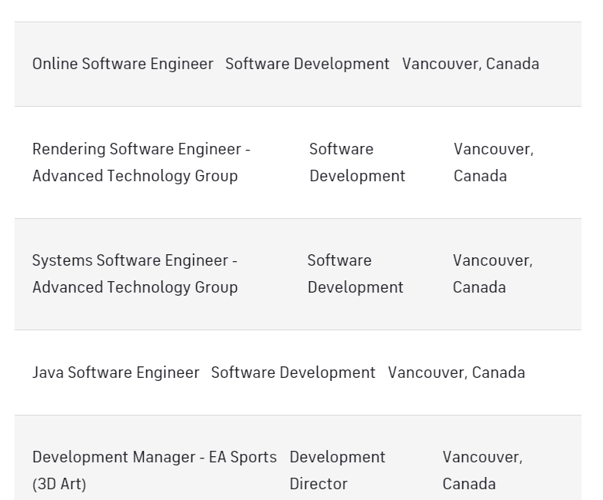This screenshot has height=500, width=603.
Task: Click Vancouver, Canada in Systems Software Engineer row
Action: 492,273
